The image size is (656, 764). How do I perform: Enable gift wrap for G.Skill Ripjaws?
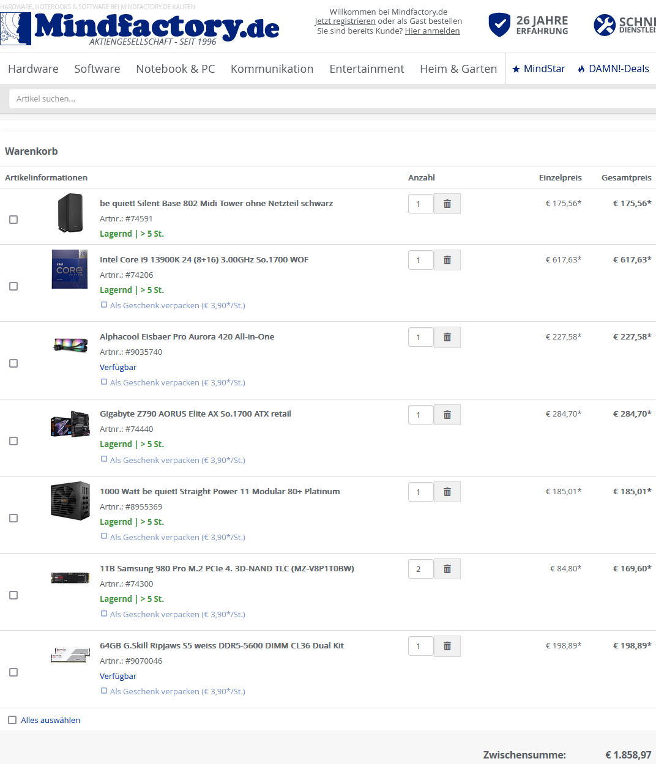104,691
